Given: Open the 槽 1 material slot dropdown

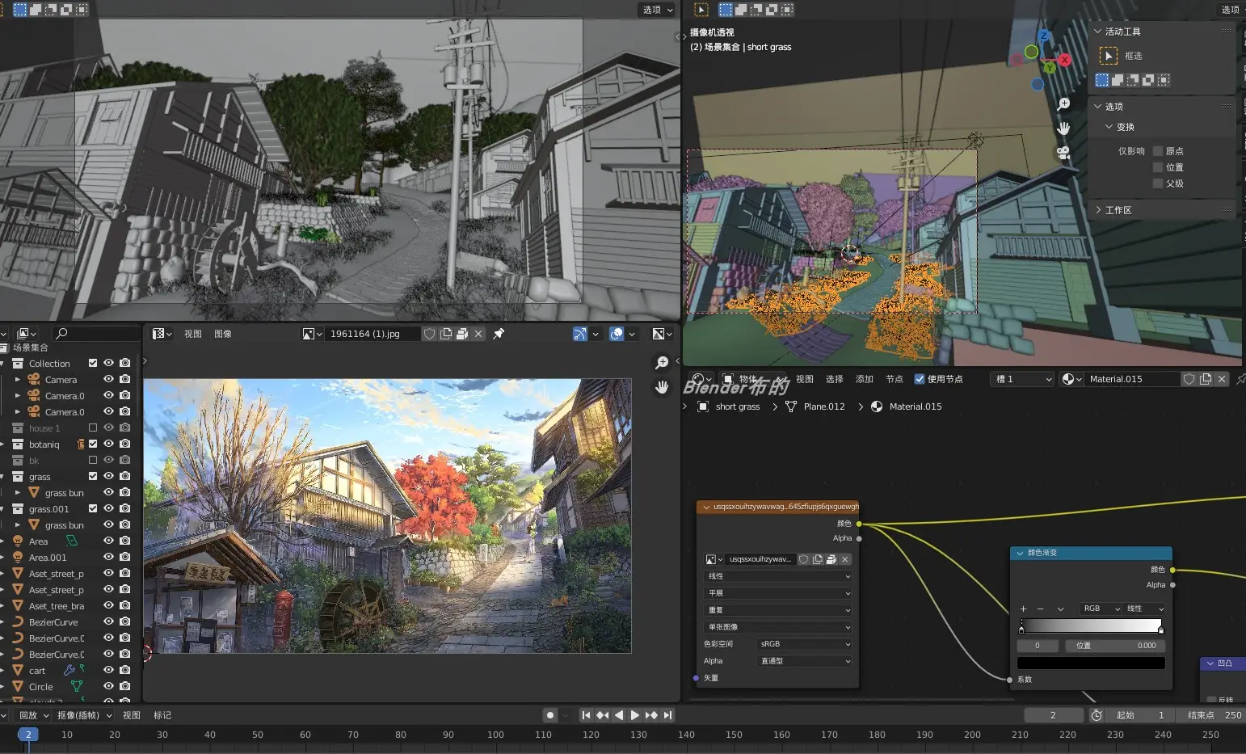Looking at the screenshot, I should click(1023, 379).
